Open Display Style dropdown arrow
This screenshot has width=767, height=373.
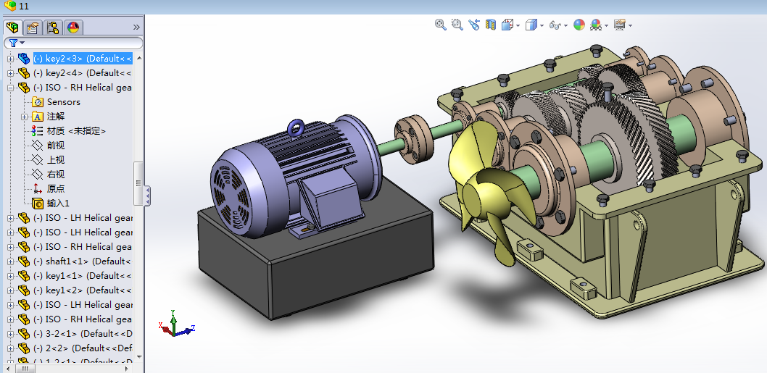[x=542, y=25]
